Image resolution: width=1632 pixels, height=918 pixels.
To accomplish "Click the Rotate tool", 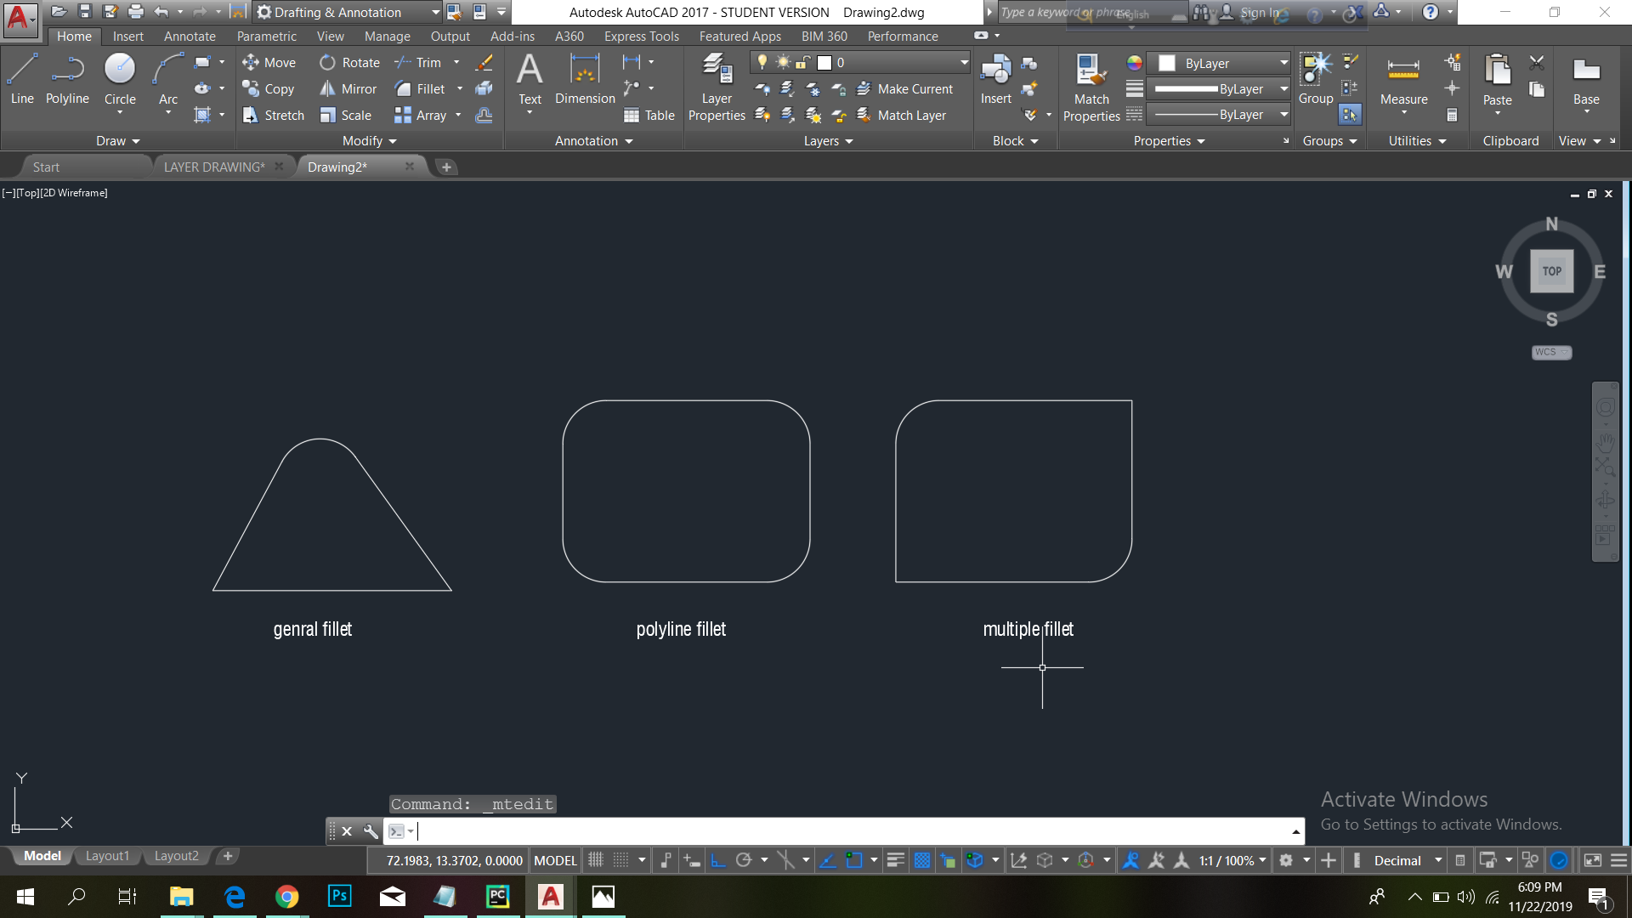I will click(x=349, y=62).
